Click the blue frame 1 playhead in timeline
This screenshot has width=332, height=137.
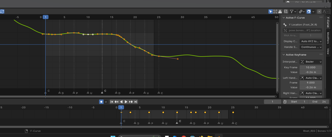click(x=121, y=107)
